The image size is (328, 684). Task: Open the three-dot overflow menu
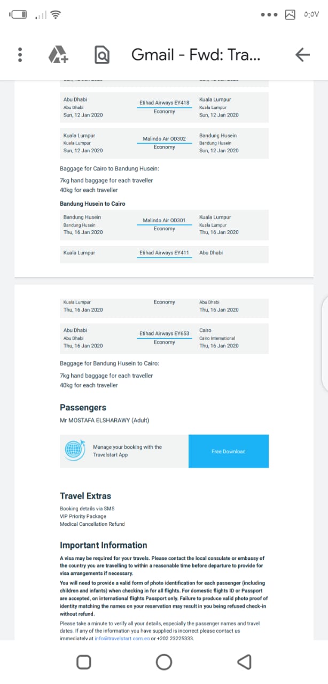click(20, 55)
